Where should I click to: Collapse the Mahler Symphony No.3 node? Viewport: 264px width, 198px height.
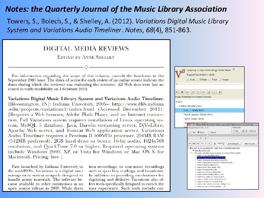pyautogui.click(x=179, y=106)
